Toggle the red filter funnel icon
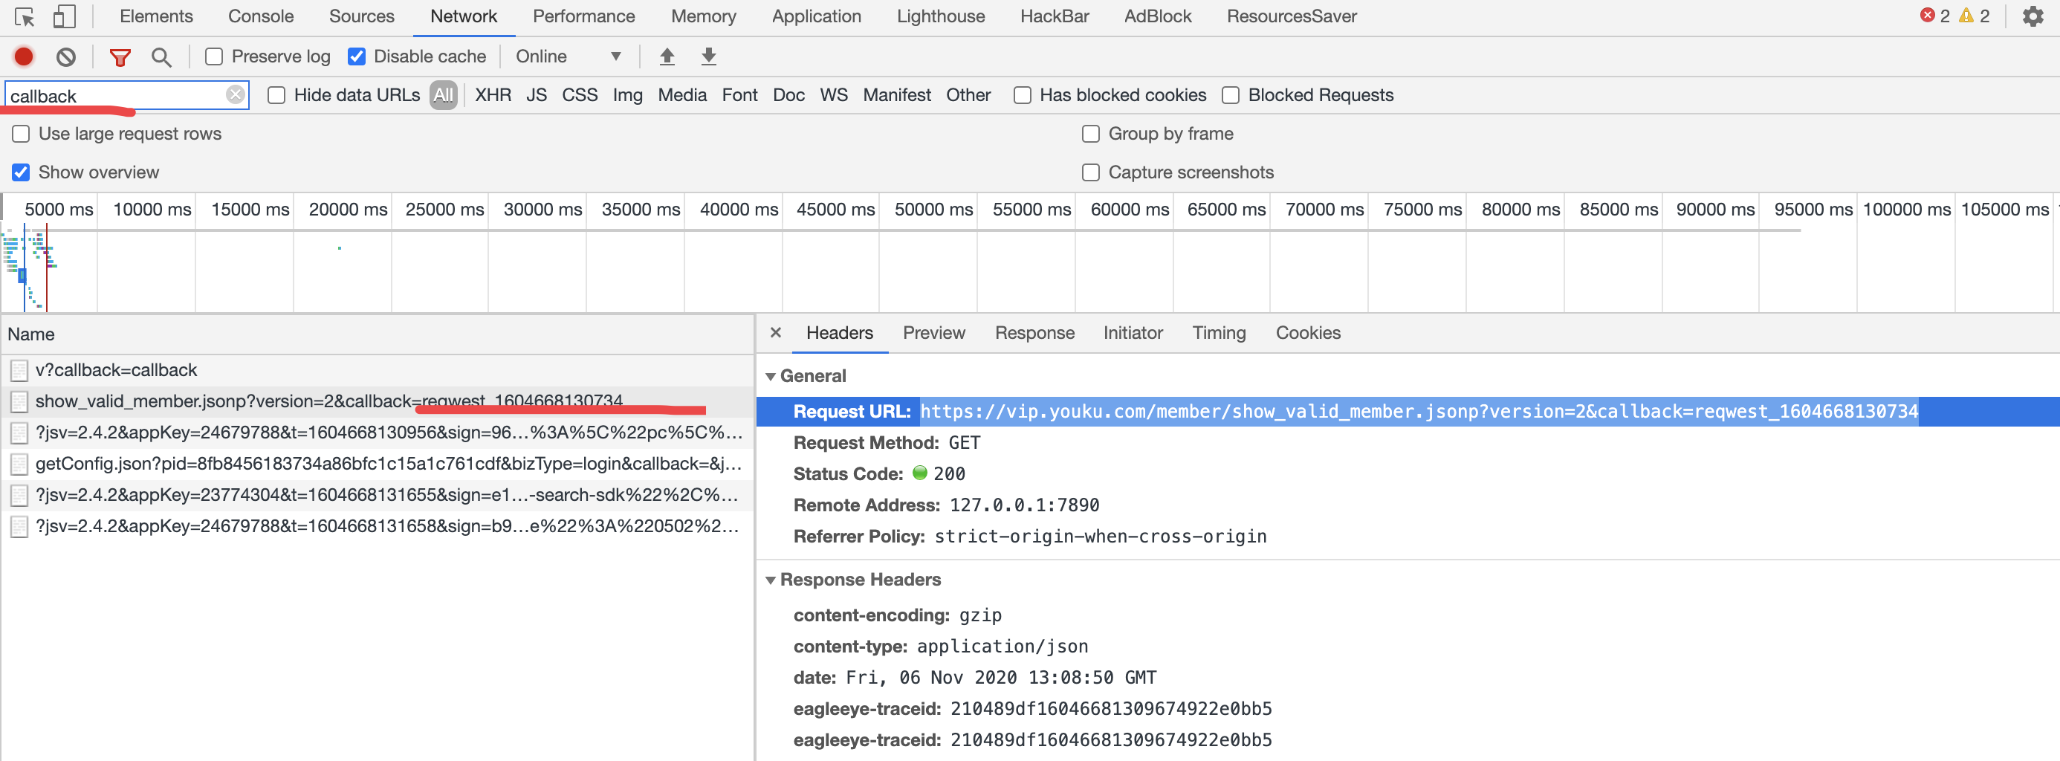The image size is (2060, 761). coord(120,56)
